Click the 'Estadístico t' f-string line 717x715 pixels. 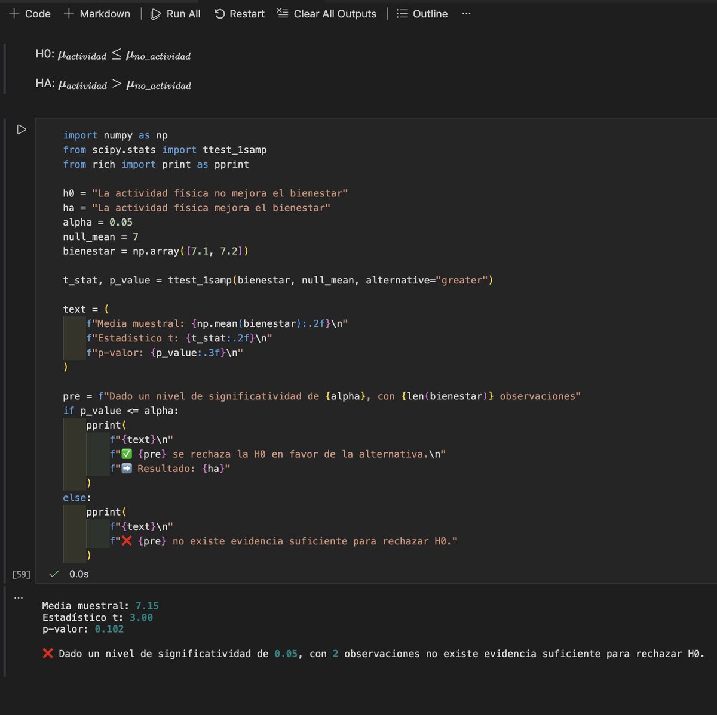point(179,338)
